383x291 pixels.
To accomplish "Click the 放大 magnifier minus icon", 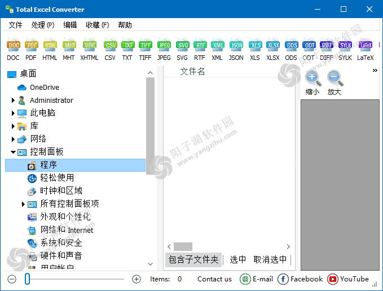I will [335, 78].
